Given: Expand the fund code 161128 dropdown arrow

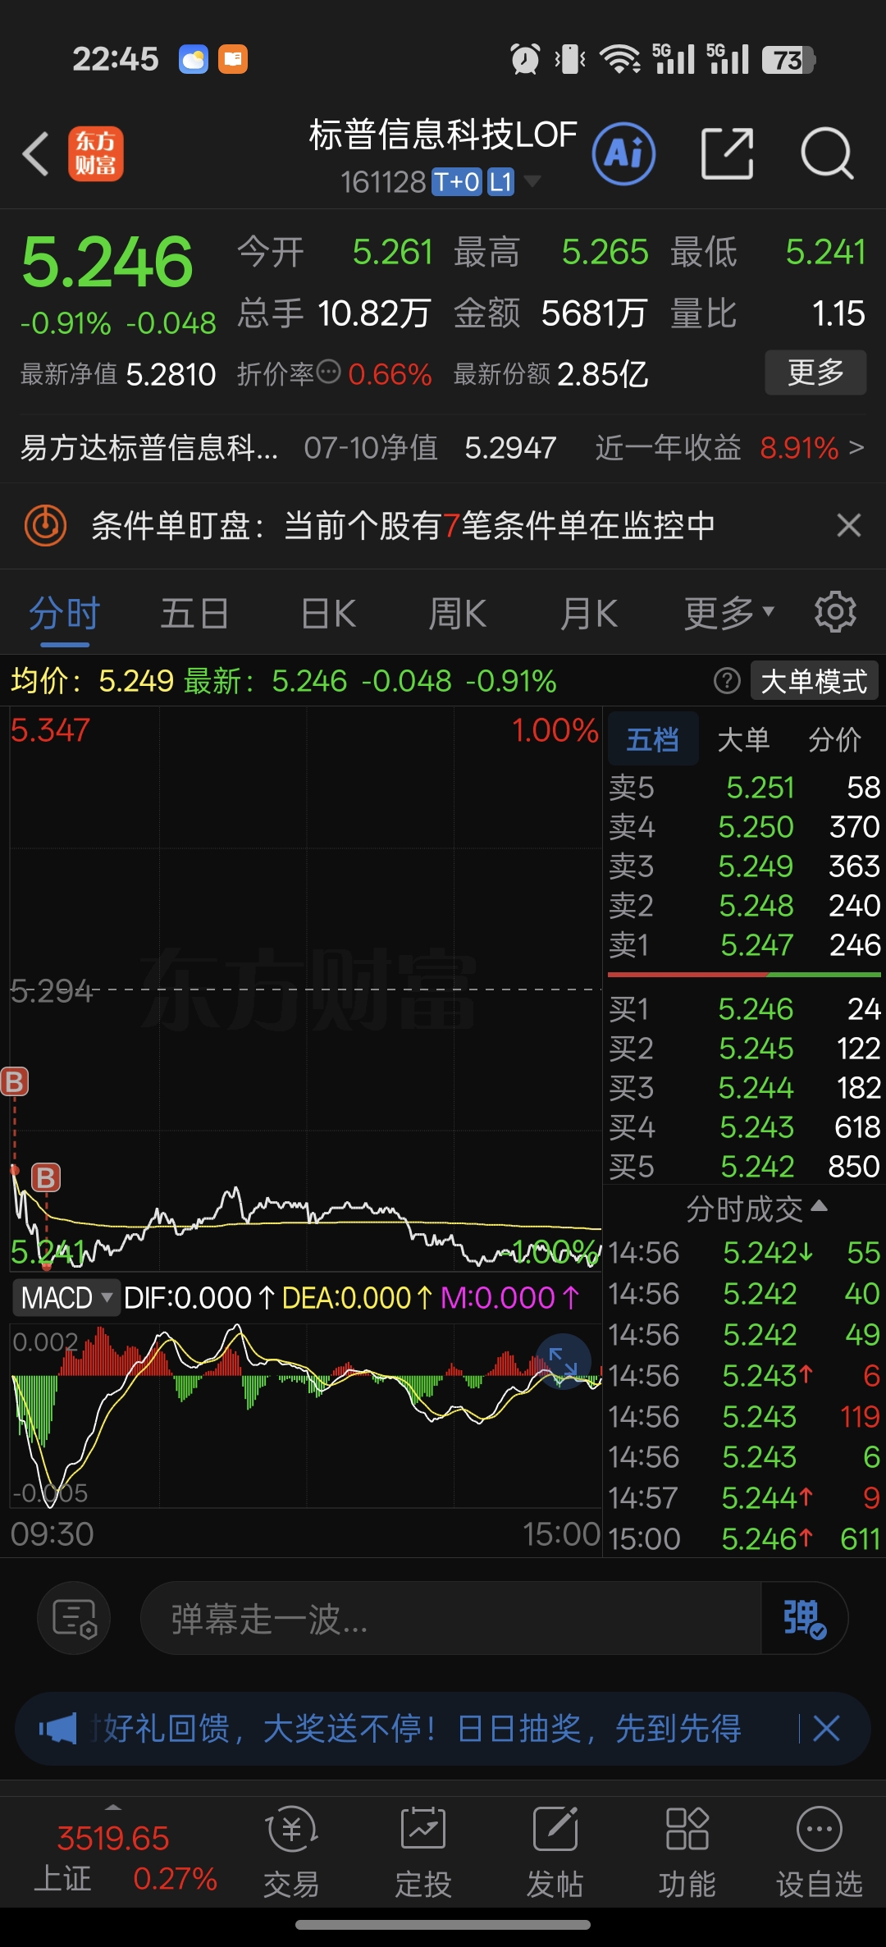Looking at the screenshot, I should tap(532, 181).
